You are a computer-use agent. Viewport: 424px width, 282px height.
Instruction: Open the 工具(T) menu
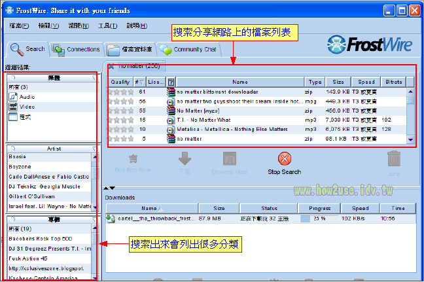(107, 26)
